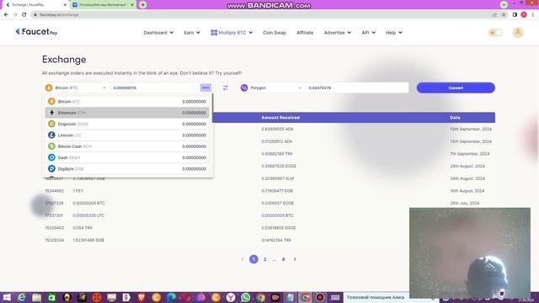The image size is (539, 303).
Task: Click the 0.054 TRX order row
Action: (269, 228)
